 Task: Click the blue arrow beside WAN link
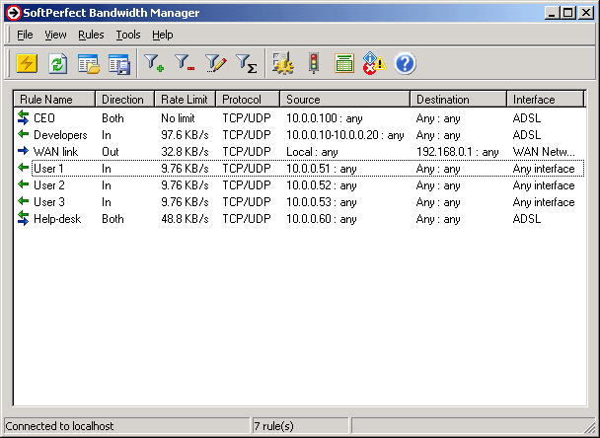click(x=24, y=151)
